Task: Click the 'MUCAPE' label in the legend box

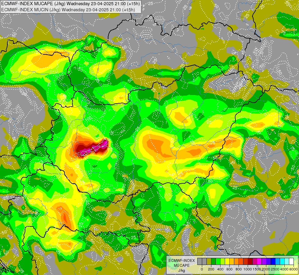Action: coord(182,266)
